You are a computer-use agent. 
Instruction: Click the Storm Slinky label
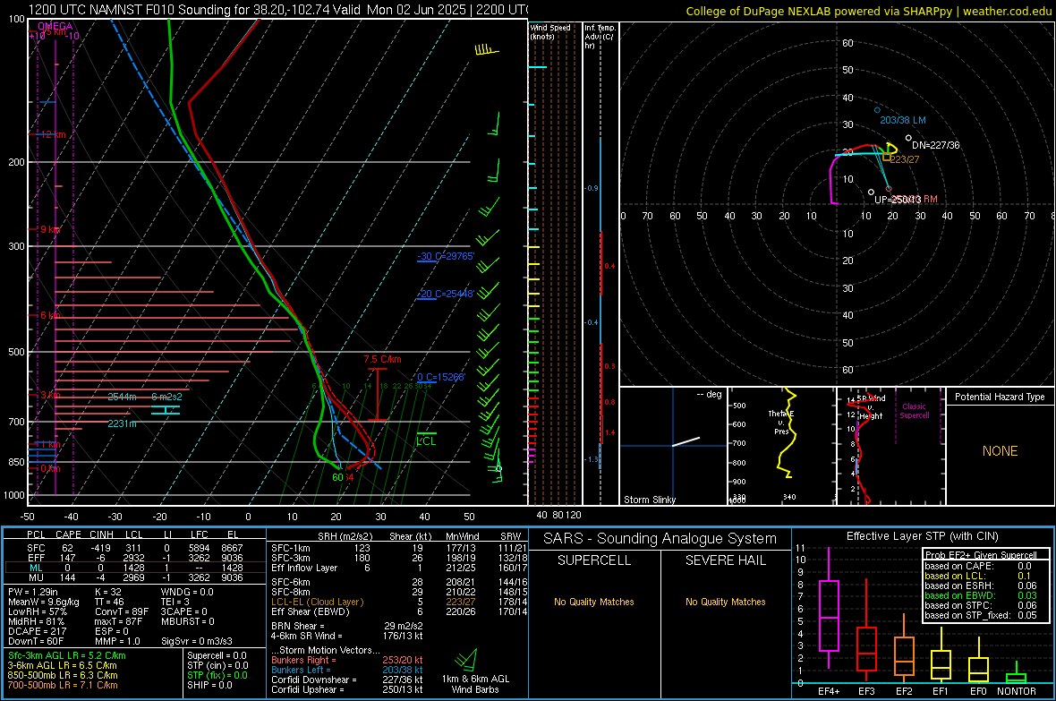click(x=649, y=500)
